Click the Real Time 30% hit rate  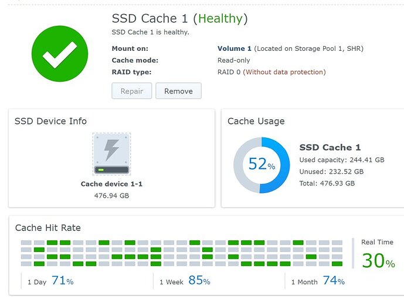coord(378,260)
